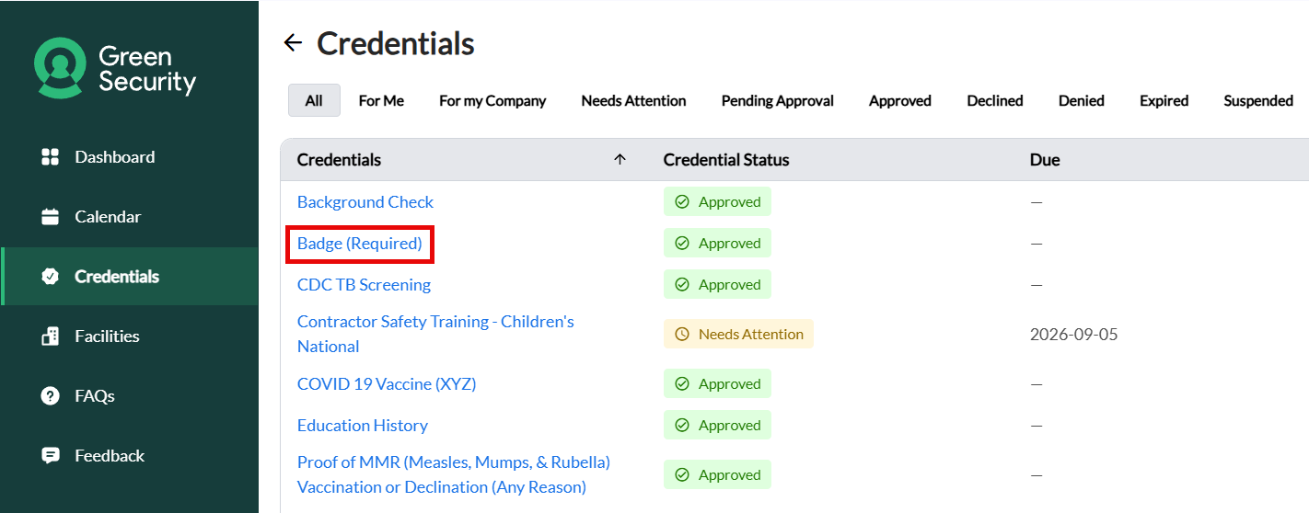Select the For my Company tab
Viewport: 1309px width, 513px height.
point(492,101)
